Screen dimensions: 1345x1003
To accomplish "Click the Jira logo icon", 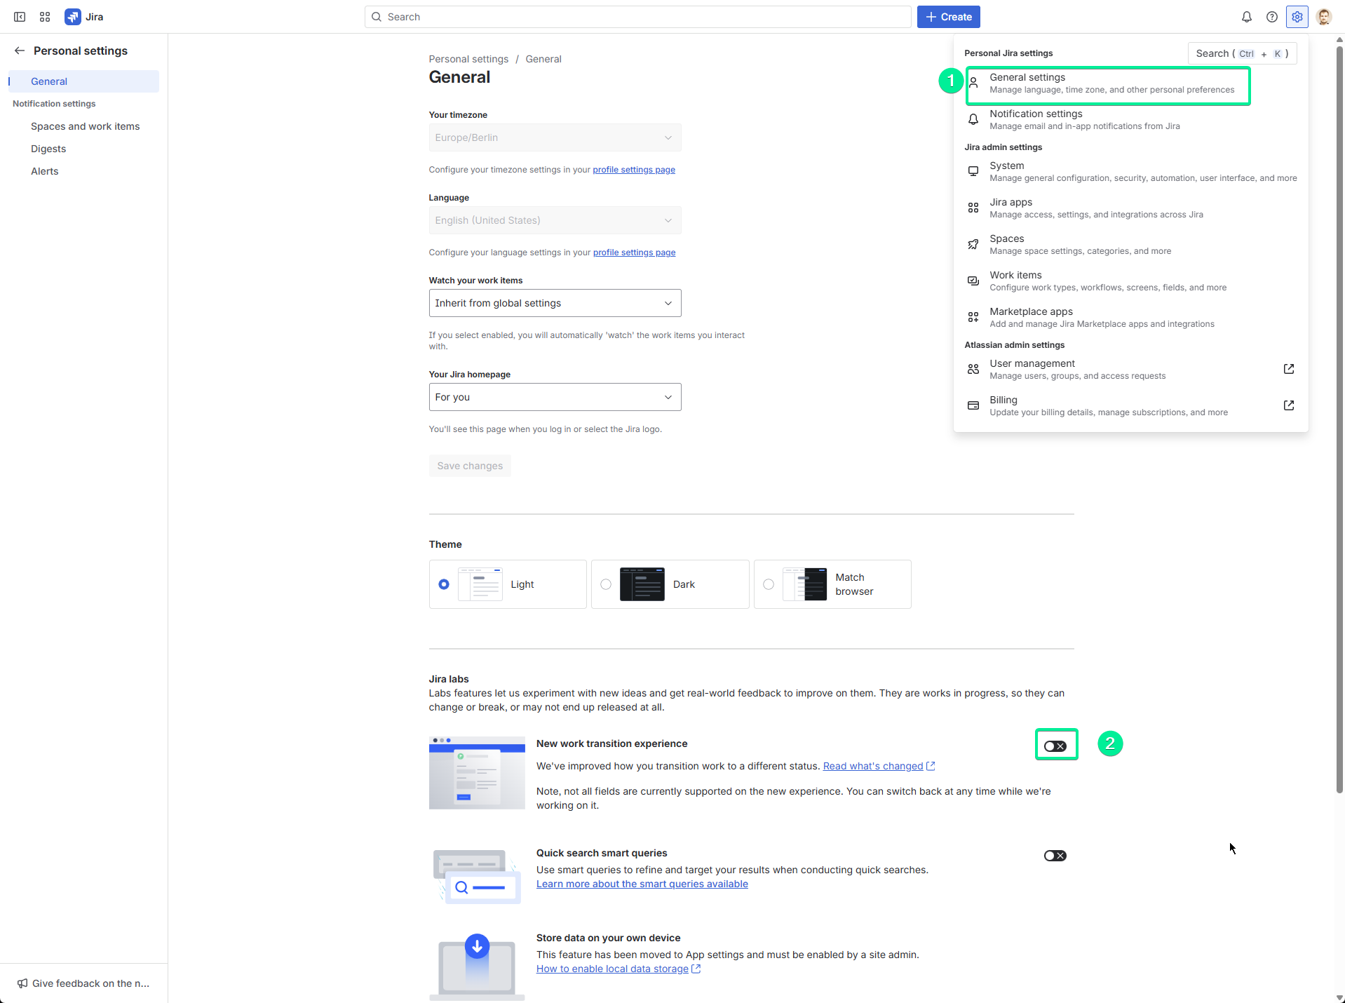I will point(73,17).
